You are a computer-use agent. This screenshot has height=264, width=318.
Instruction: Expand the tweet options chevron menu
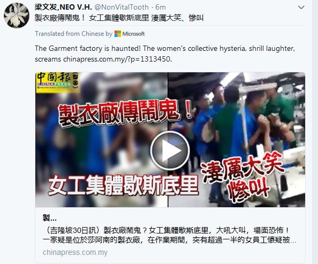[x=301, y=7]
